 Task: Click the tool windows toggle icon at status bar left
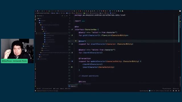[36, 91]
